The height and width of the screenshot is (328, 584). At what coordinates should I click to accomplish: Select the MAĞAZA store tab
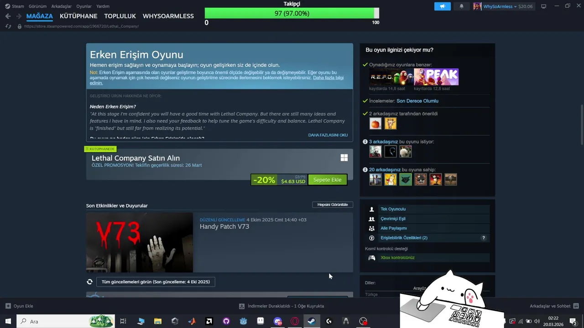(x=40, y=16)
